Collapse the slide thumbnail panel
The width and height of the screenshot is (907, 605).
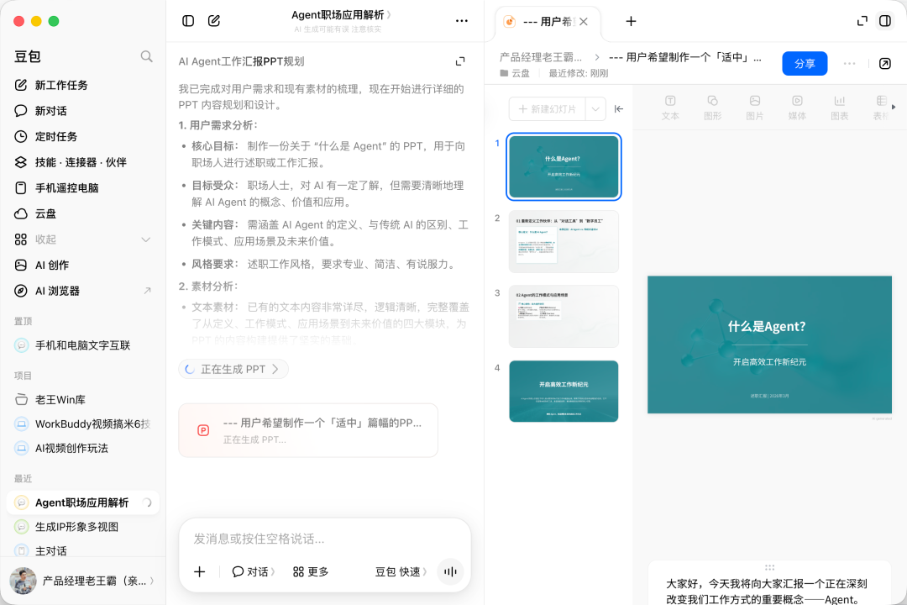pyautogui.click(x=618, y=109)
